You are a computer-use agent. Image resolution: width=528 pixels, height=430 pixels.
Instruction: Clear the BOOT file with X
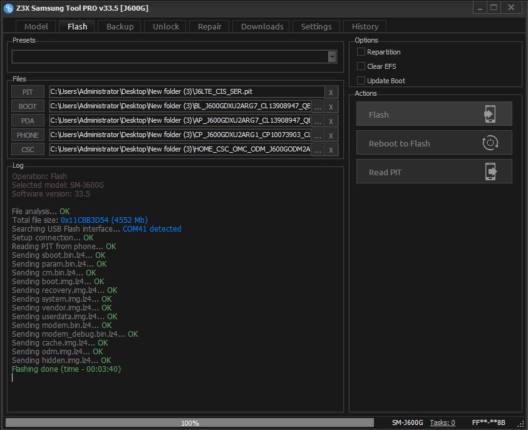(331, 107)
